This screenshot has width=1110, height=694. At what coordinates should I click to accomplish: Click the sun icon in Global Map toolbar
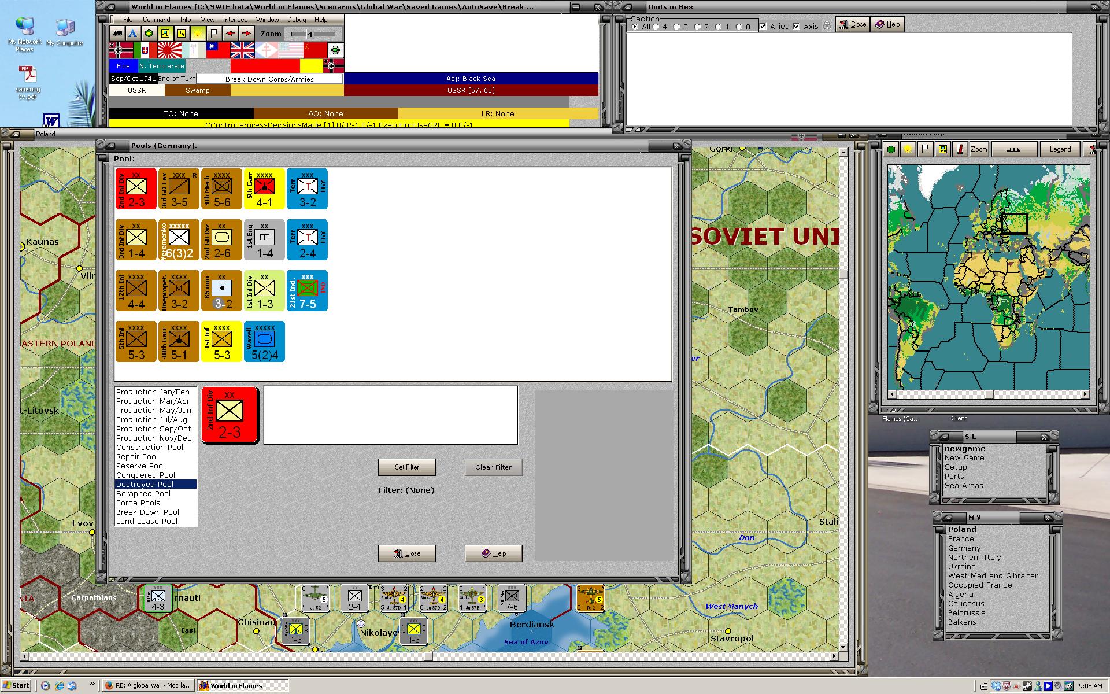(x=908, y=149)
